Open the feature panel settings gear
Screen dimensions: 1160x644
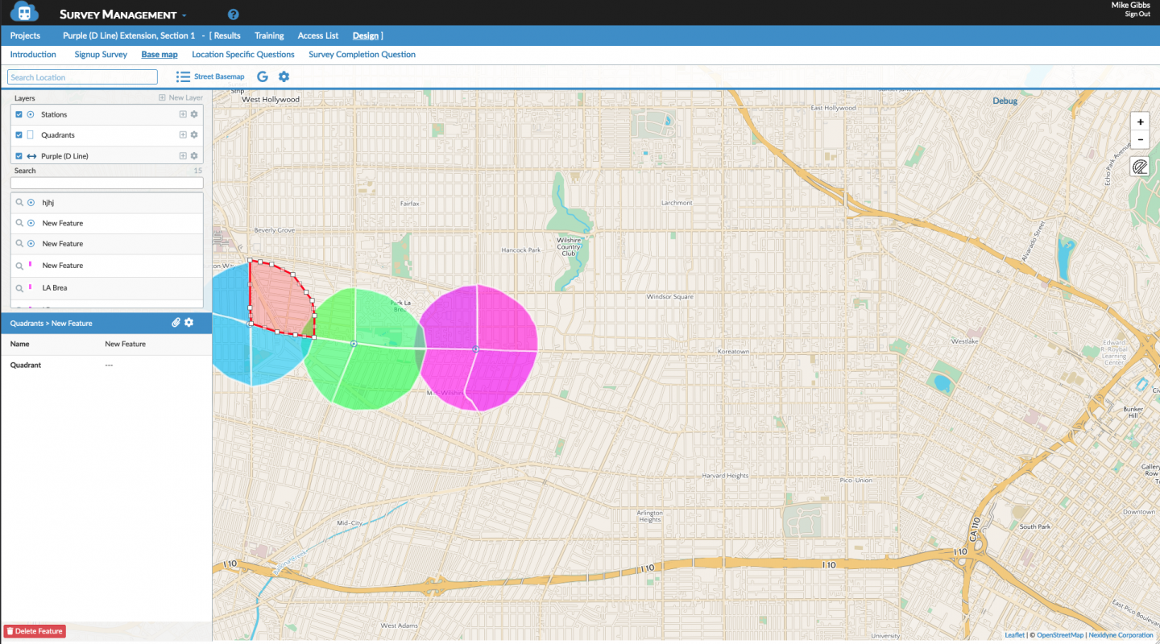coord(189,323)
